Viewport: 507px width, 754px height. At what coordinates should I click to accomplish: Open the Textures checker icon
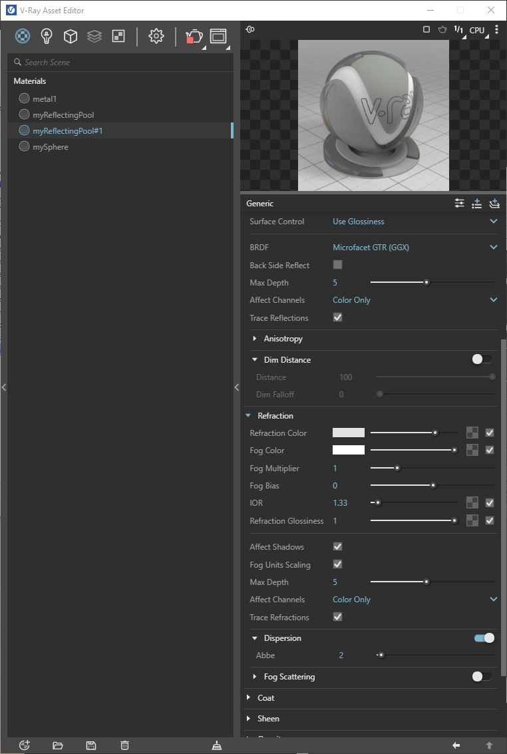point(118,36)
